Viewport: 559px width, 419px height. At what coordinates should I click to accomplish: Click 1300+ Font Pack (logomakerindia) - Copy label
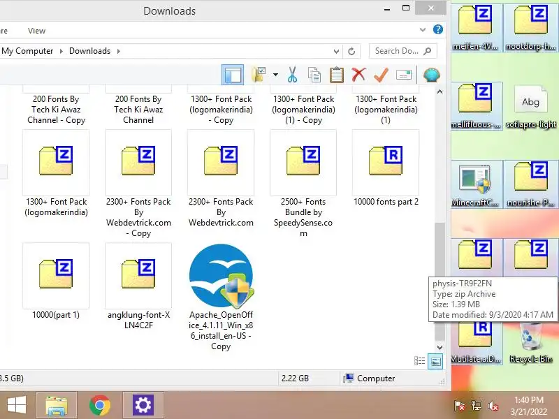(221, 110)
